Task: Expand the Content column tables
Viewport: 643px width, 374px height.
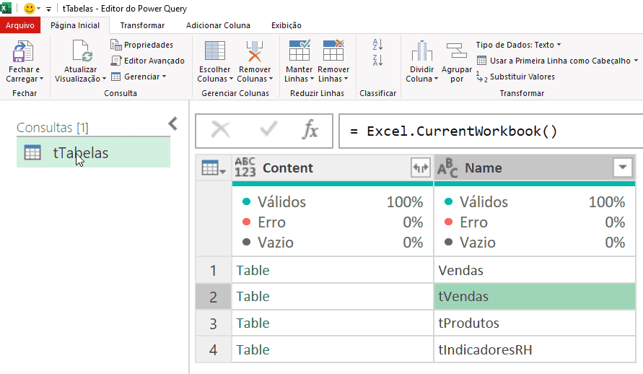Action: point(420,168)
